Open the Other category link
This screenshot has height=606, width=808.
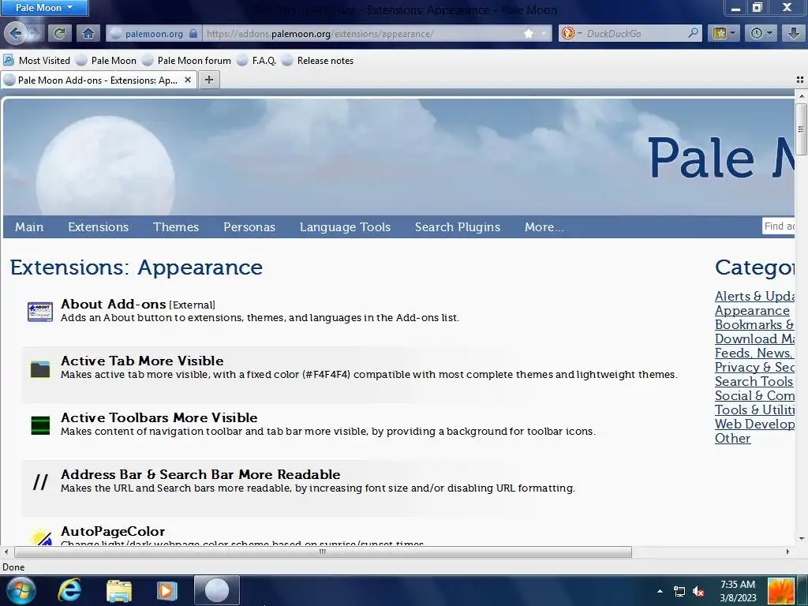click(x=732, y=438)
